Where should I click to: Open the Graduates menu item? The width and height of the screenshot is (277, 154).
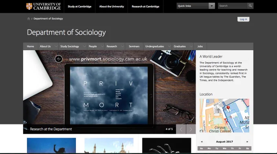[x=180, y=47]
